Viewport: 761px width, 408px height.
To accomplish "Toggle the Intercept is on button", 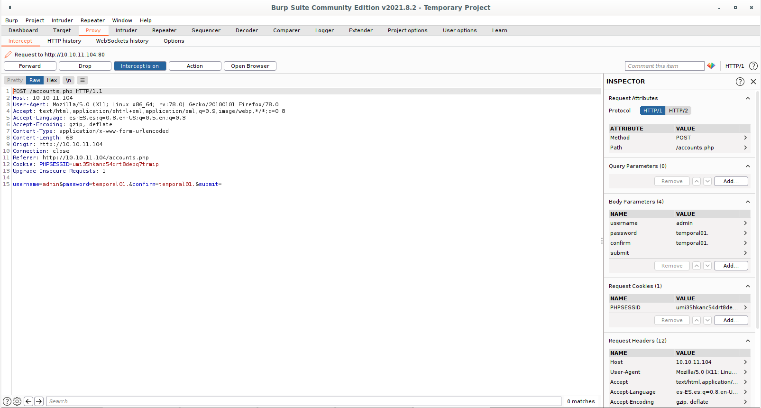I will coord(140,66).
